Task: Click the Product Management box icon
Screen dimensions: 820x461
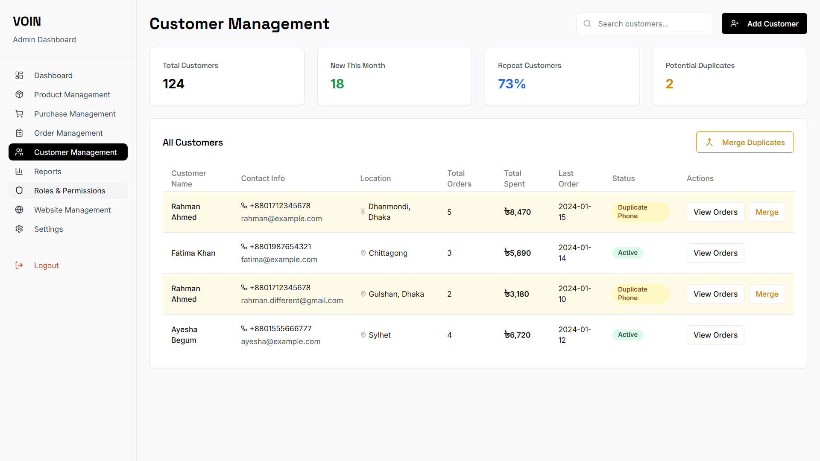Action: [x=19, y=95]
